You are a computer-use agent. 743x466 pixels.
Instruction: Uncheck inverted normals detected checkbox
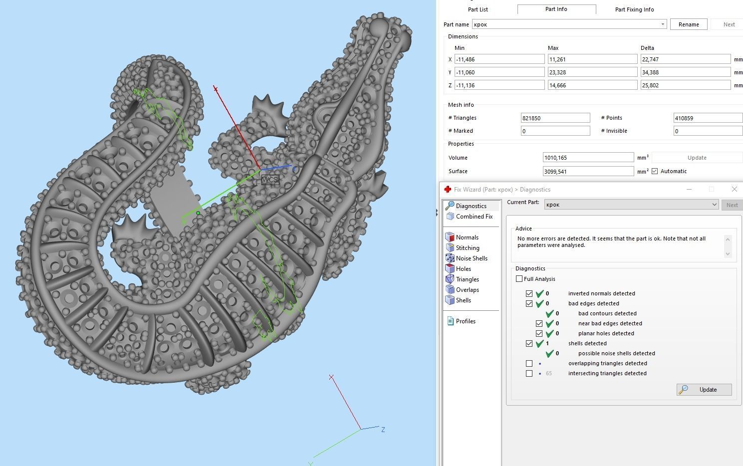coord(529,293)
